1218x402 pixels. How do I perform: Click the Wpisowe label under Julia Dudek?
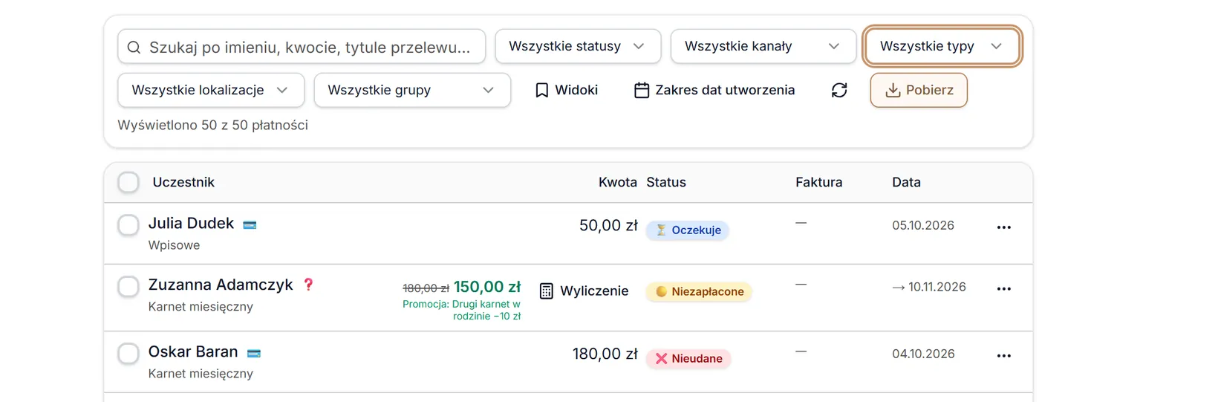(x=174, y=245)
